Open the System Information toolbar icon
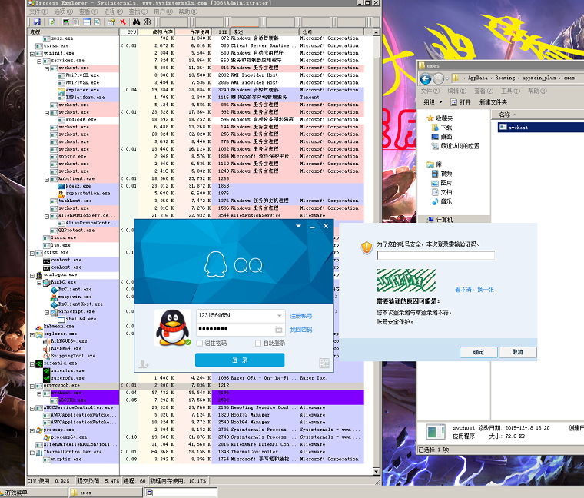Screen dimensions: 584x498 click(x=66, y=22)
